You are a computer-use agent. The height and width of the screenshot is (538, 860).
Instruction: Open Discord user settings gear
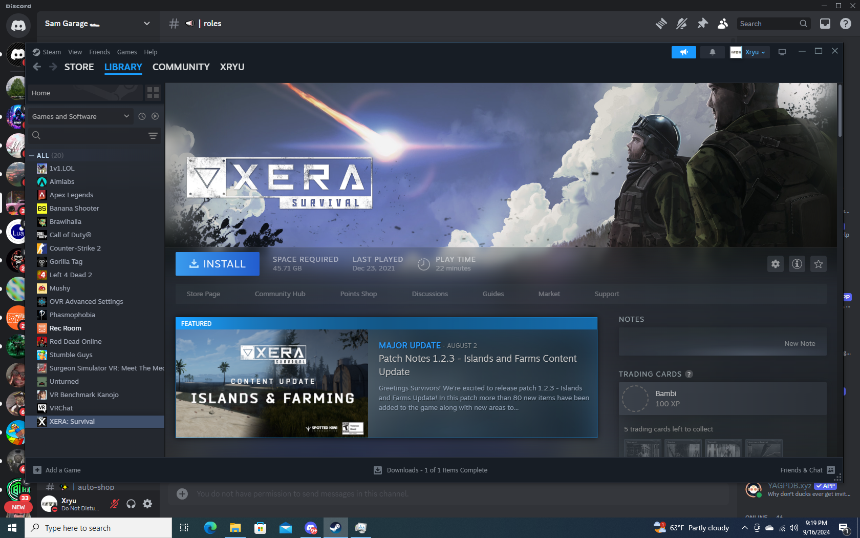coord(147,504)
